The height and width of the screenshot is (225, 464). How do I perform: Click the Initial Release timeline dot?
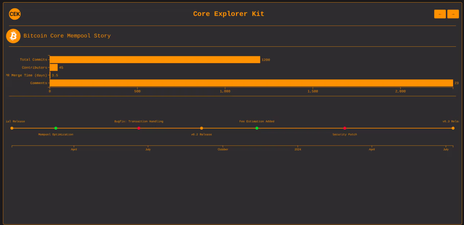pos(12,128)
